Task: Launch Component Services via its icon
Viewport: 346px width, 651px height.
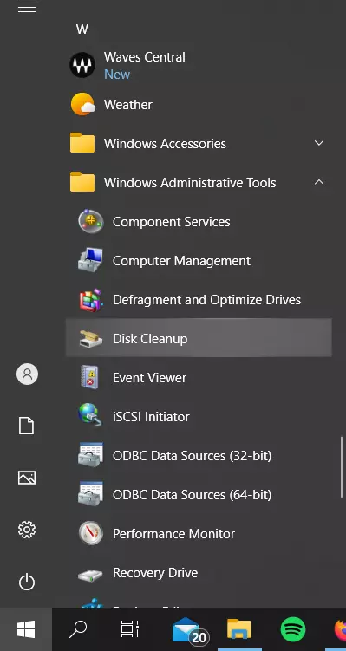Action: (90, 221)
